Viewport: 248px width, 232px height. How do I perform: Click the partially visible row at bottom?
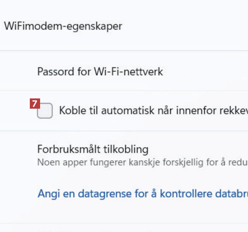(x=117, y=228)
